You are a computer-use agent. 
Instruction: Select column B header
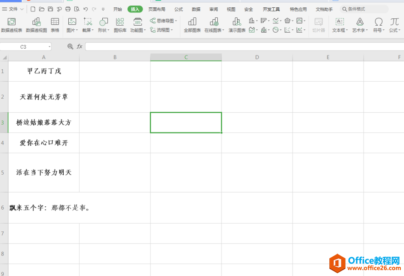tap(115, 57)
